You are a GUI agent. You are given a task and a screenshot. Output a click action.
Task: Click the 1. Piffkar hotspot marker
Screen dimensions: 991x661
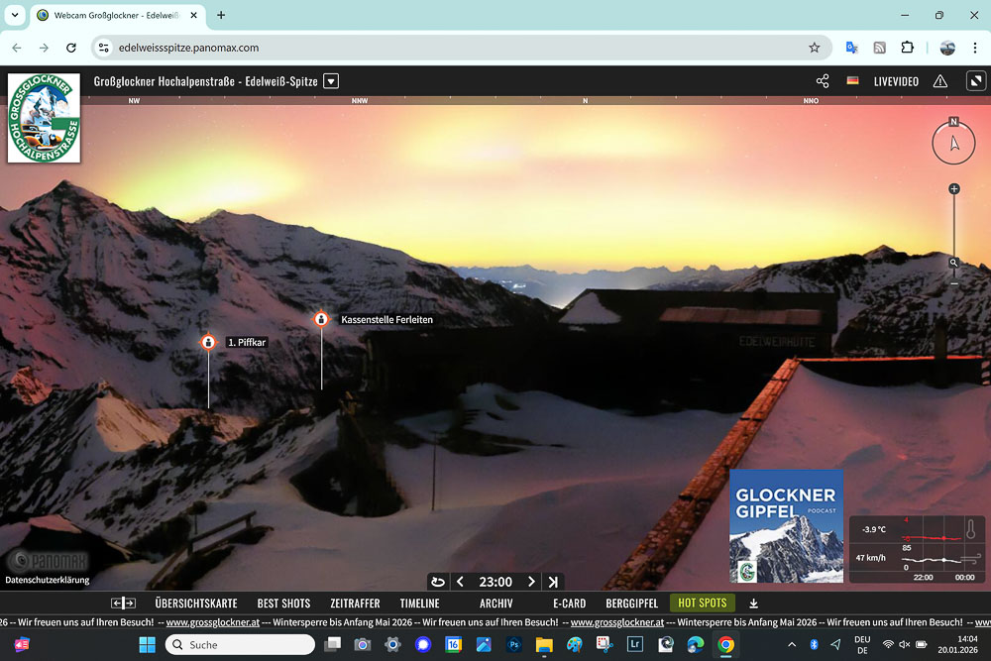click(208, 342)
